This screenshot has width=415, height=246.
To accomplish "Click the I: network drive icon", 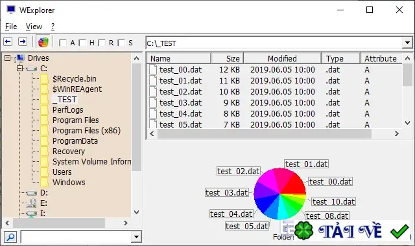I will pyautogui.click(x=32, y=214).
